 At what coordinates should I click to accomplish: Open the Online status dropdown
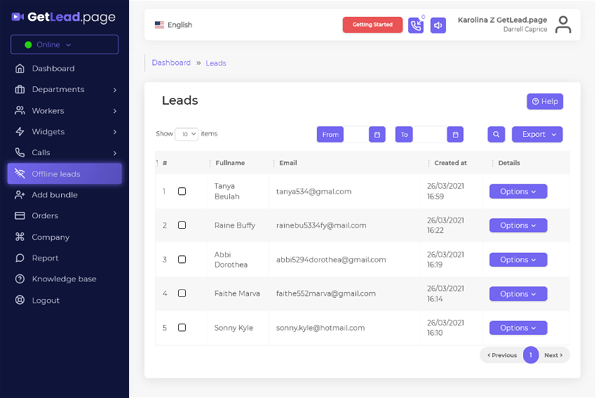[x=65, y=44]
